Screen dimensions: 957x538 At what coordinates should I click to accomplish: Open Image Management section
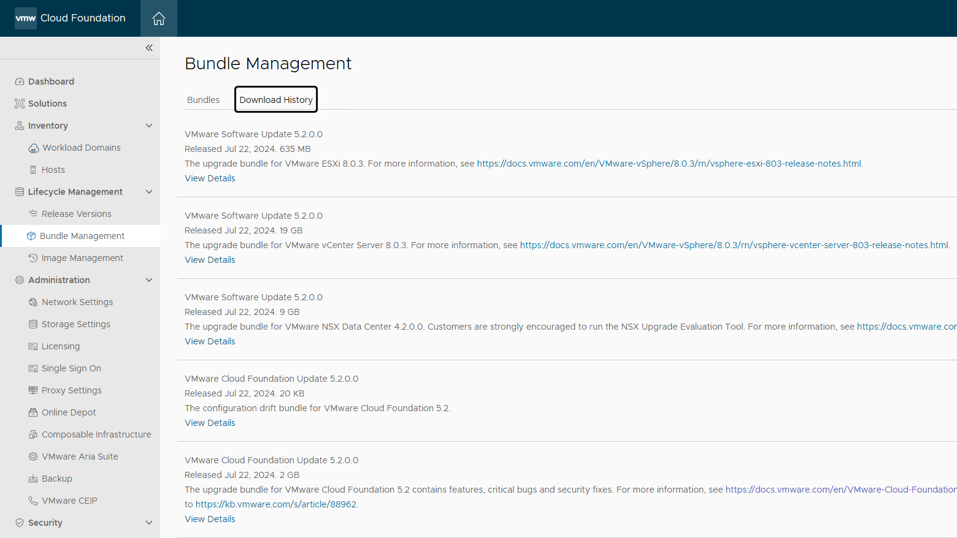coord(82,258)
